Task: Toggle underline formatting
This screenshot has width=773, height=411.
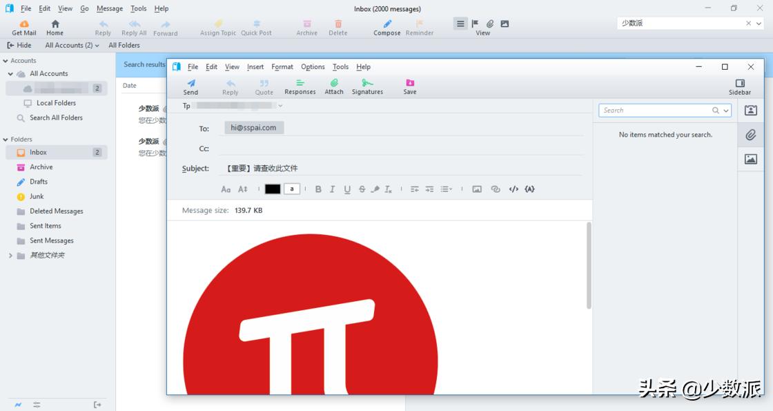Action: [347, 189]
